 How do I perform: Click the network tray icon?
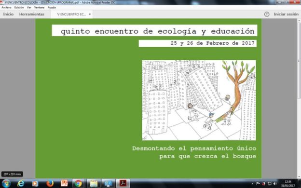(269, 184)
